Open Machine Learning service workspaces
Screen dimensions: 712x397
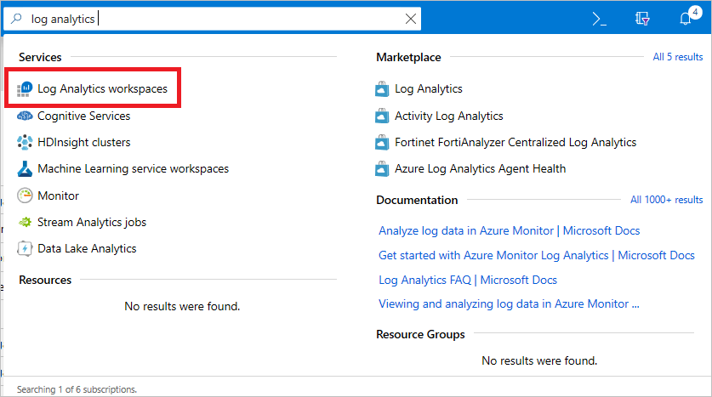tap(133, 169)
